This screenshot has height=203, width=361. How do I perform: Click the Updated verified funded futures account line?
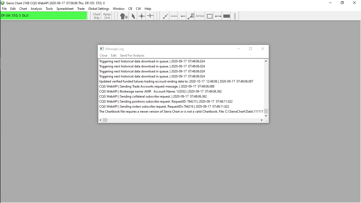click(x=176, y=81)
